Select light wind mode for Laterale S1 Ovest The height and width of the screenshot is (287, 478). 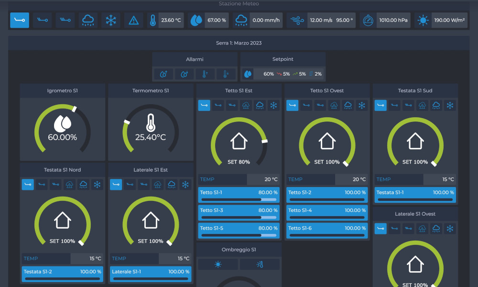(380, 229)
